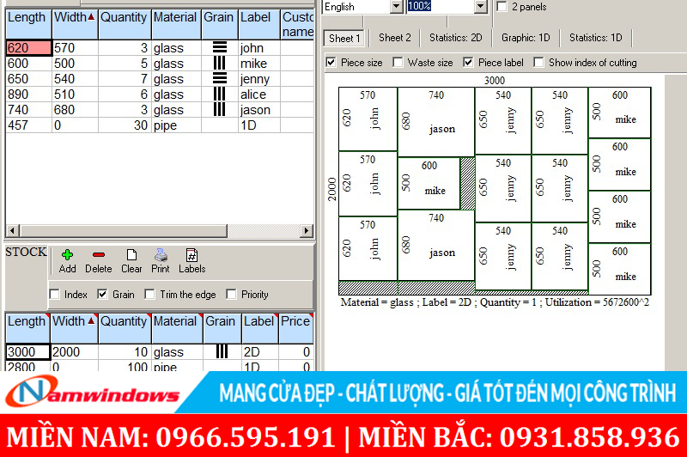The image size is (687, 457).
Task: Enable the Waste size checkbox
Action: [x=398, y=63]
